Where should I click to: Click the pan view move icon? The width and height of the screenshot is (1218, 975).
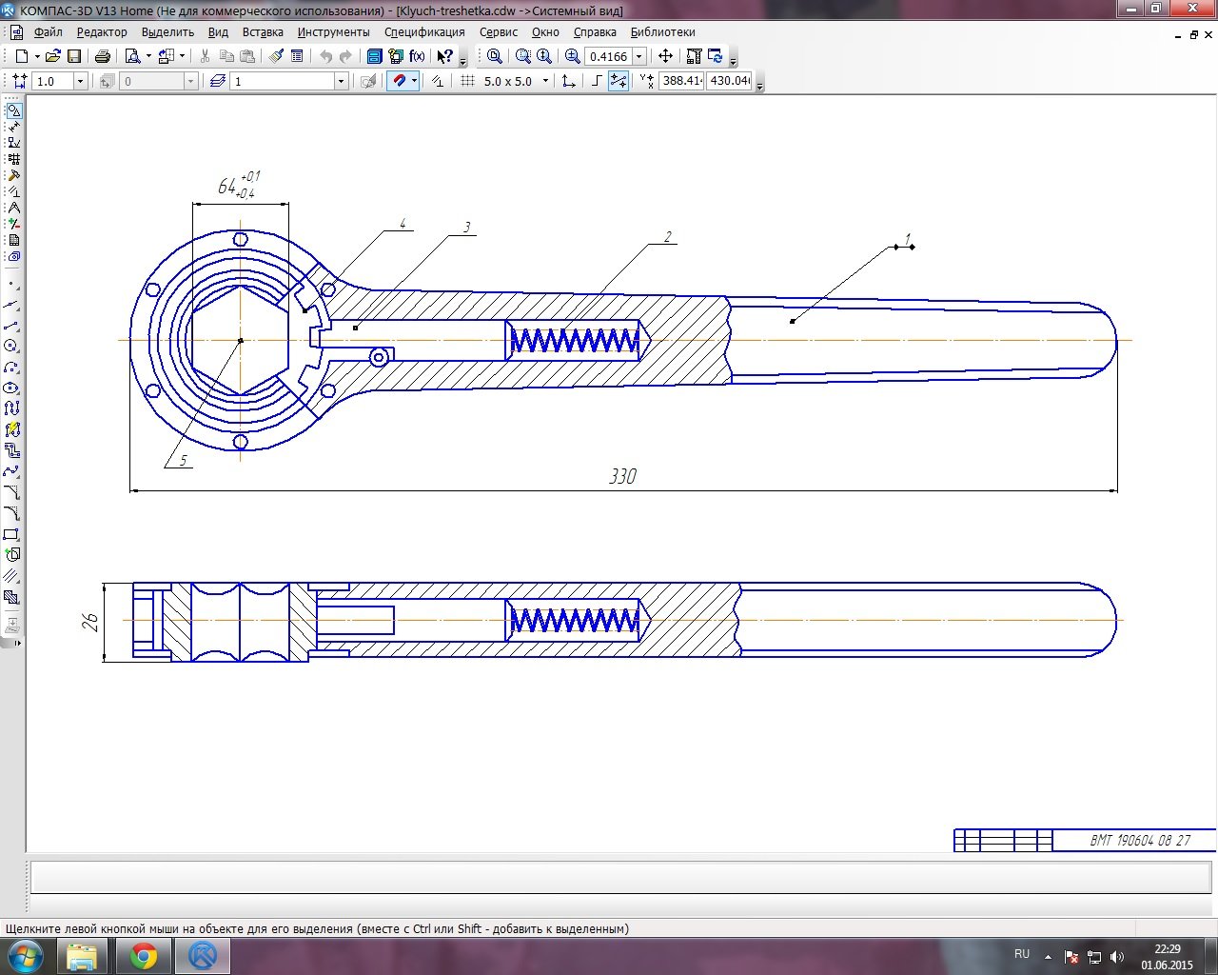[x=666, y=56]
